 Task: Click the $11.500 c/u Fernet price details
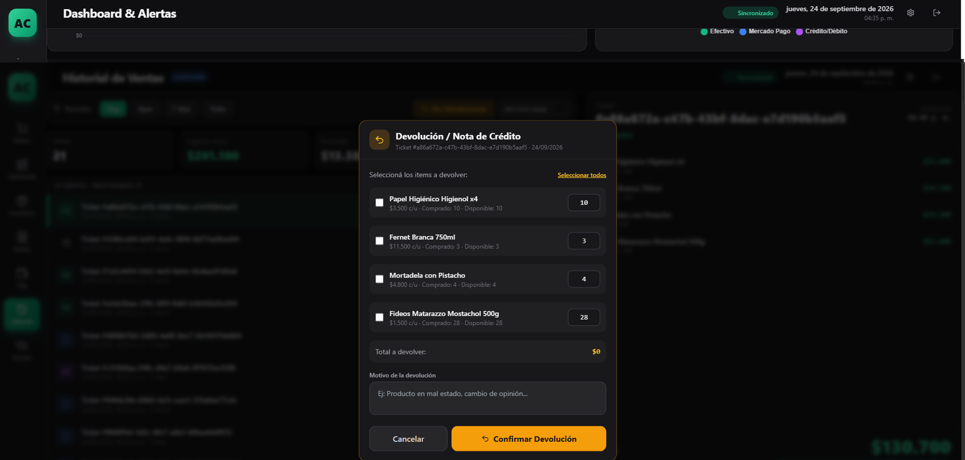pos(444,247)
